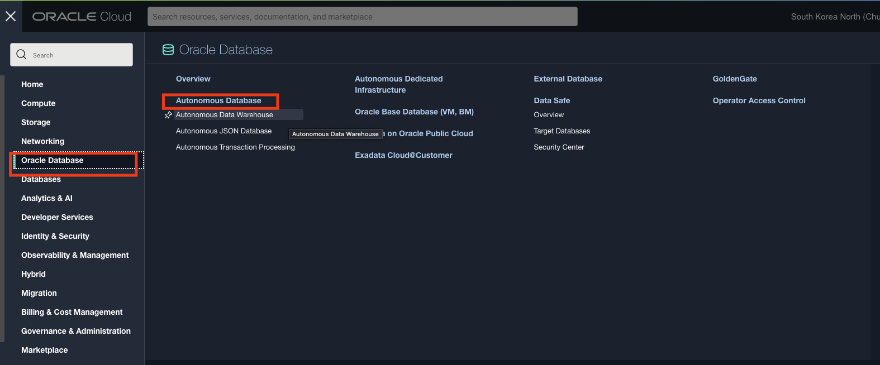Open Oracle Base Database (VM, BM) link
This screenshot has height=365, width=880.
click(x=414, y=112)
